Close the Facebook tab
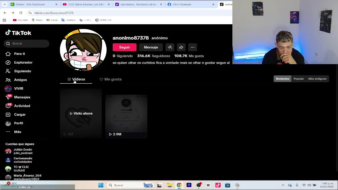 click(213, 4)
